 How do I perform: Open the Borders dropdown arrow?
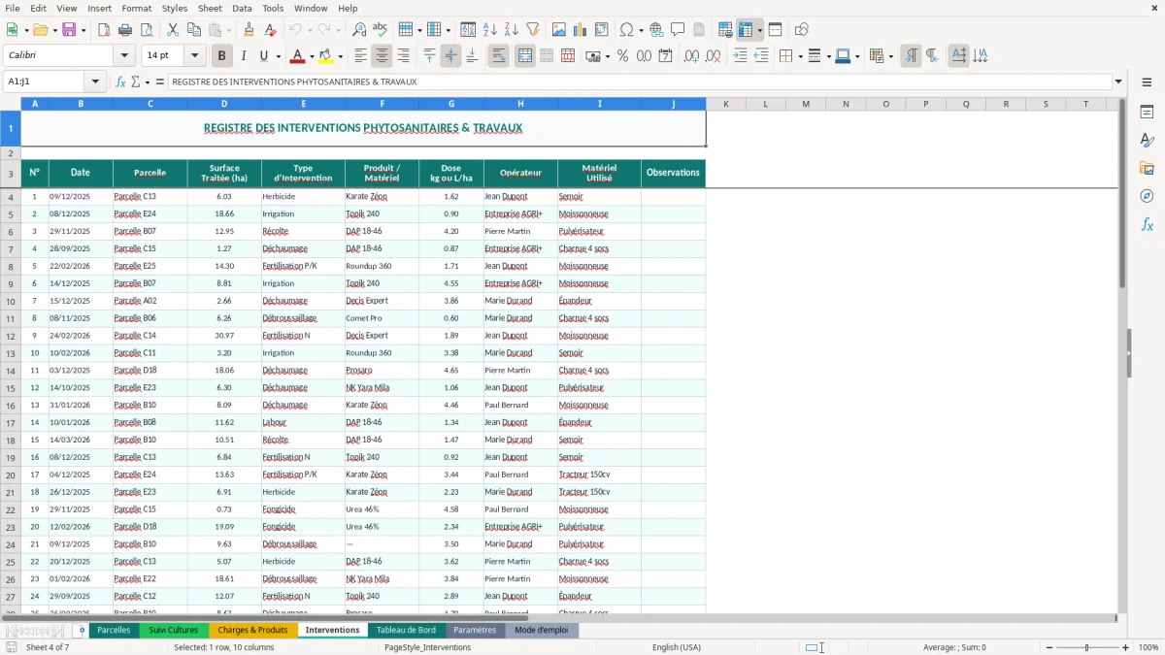click(800, 56)
